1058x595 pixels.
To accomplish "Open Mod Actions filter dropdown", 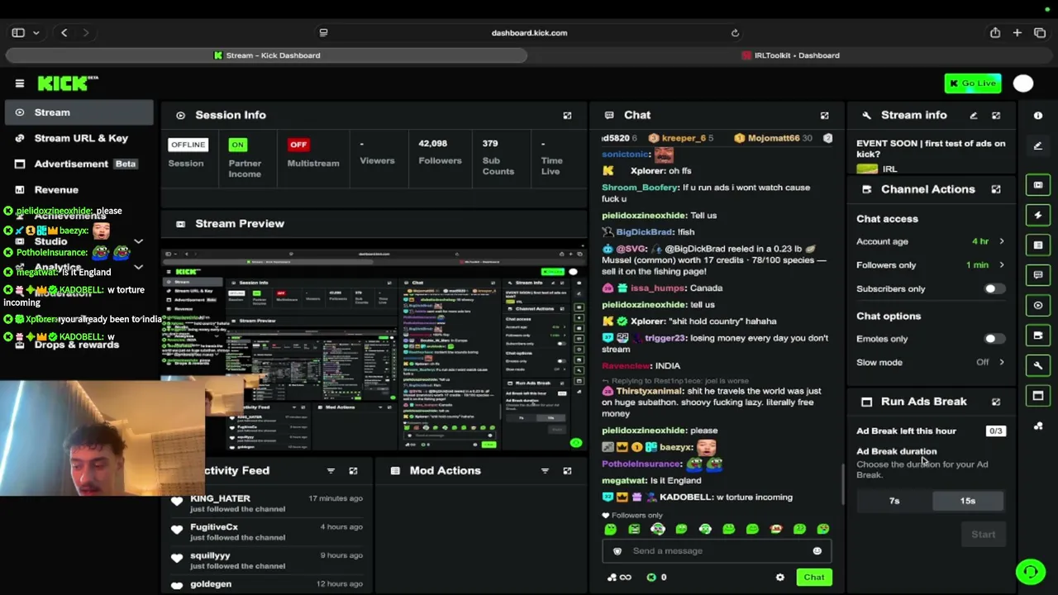I will point(545,471).
